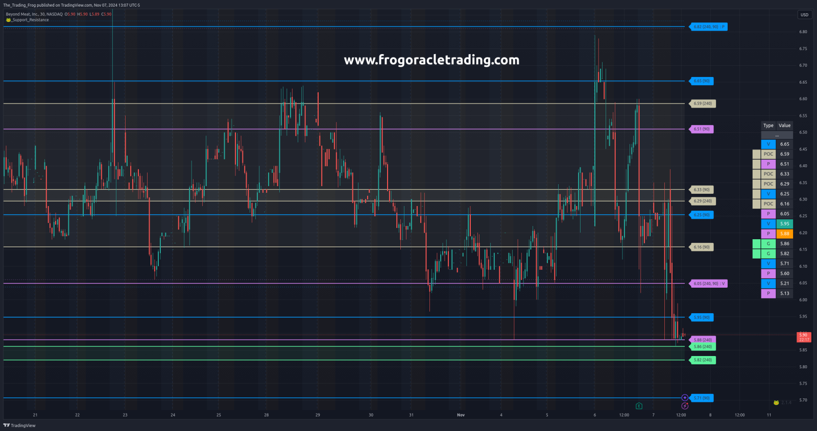817x431 pixels.
Task: Open the USD currency selector
Action: pos(804,15)
